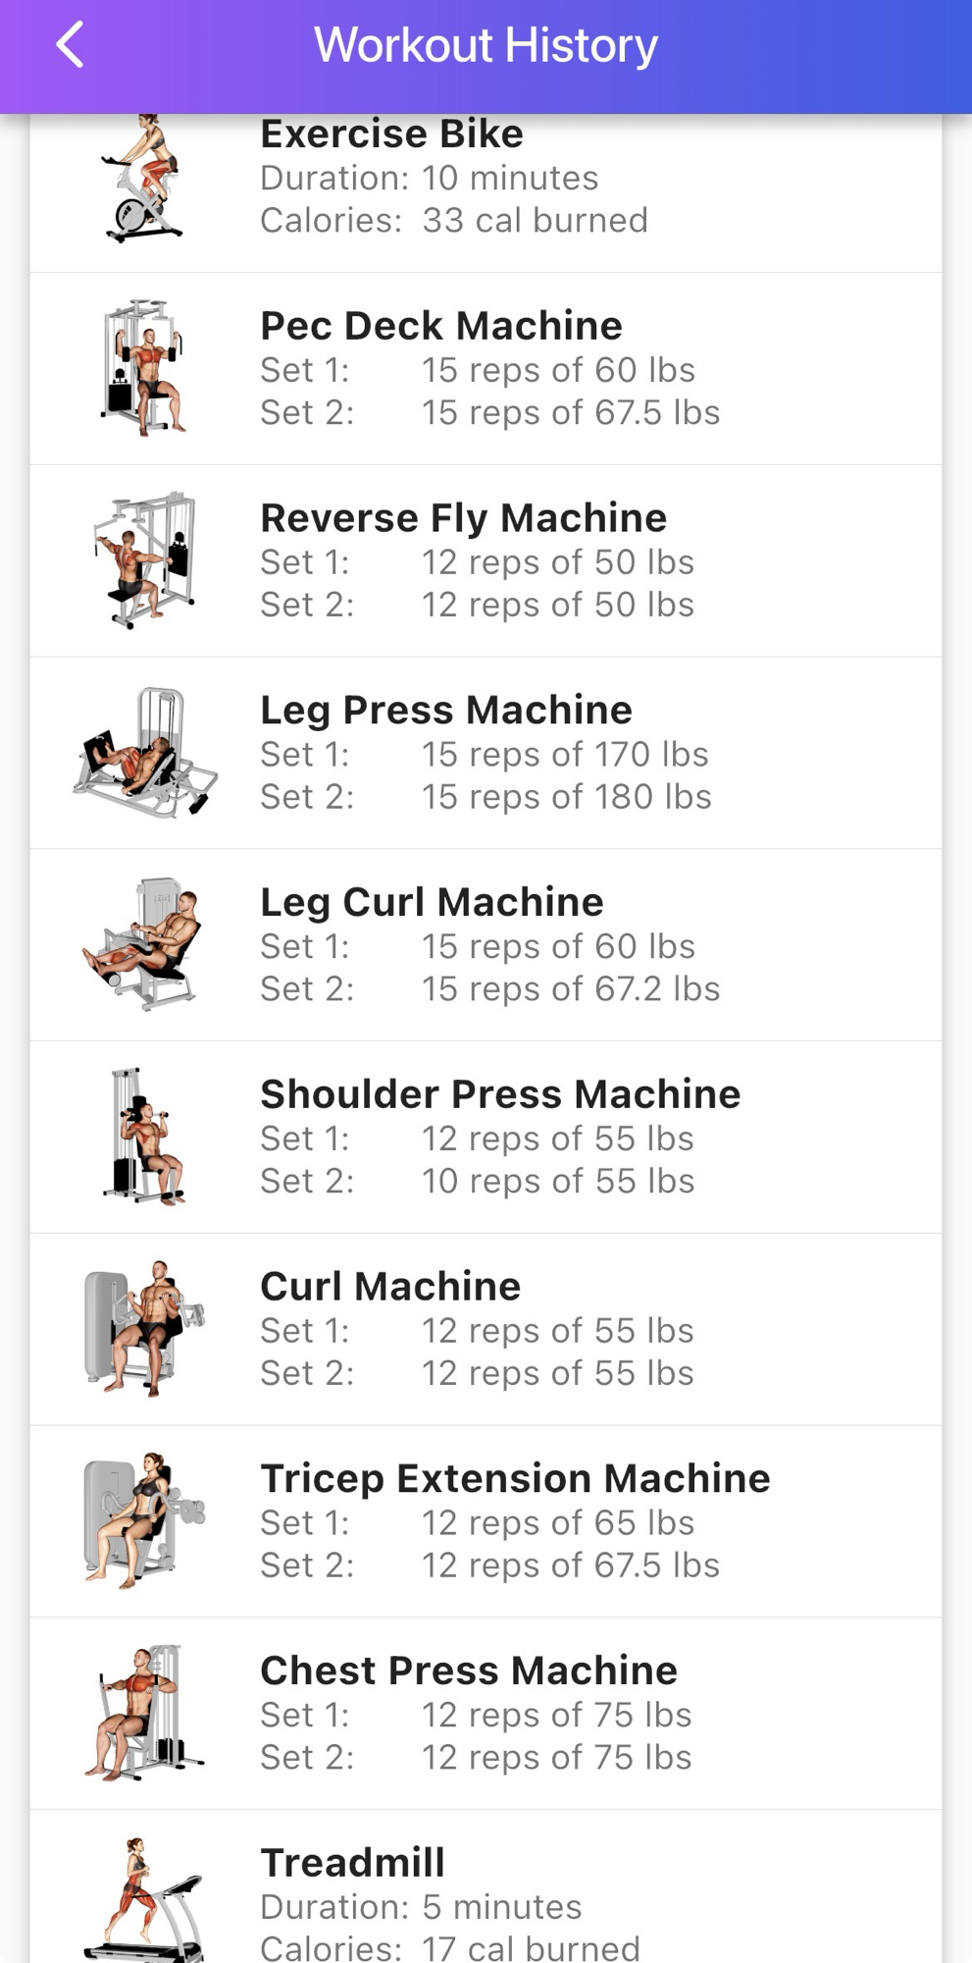The width and height of the screenshot is (972, 1963).
Task: Tap Leg Curl Set 2 67.2 lbs line
Action: 489,988
